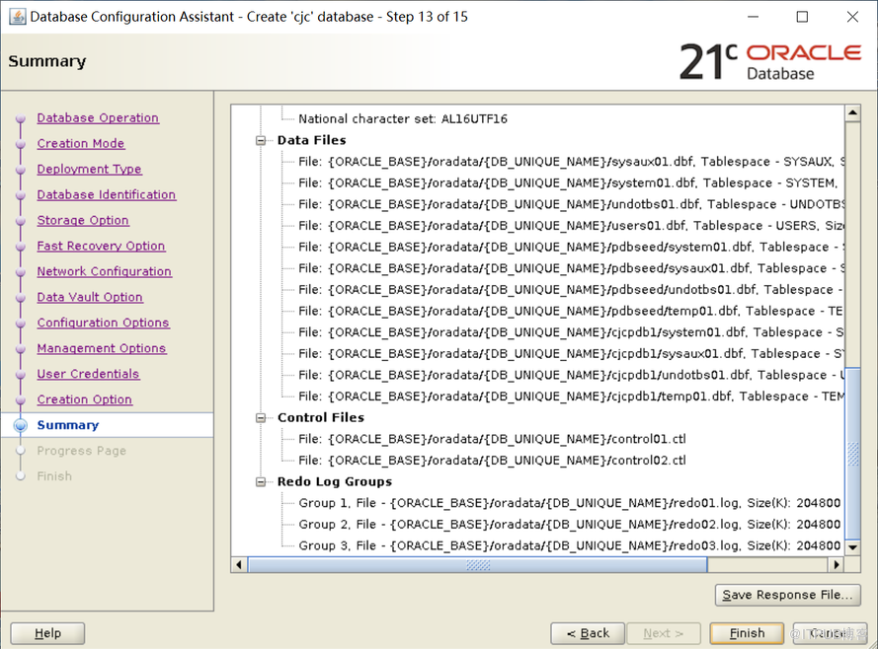Open Help for the assistant
This screenshot has height=649, width=878.
[47, 633]
